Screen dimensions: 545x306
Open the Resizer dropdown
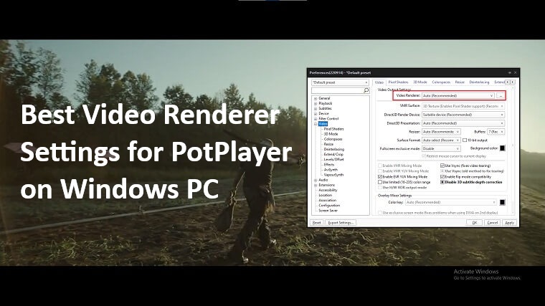click(441, 132)
